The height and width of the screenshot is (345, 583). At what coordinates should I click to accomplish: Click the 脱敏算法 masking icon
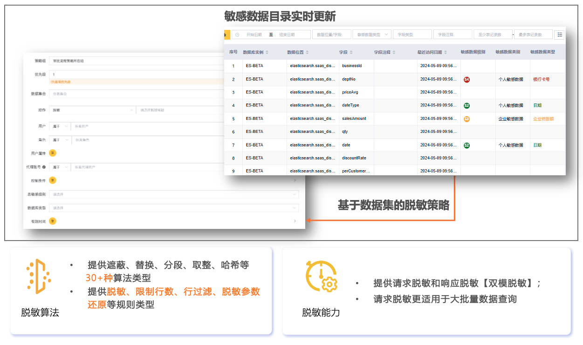pos(38,276)
